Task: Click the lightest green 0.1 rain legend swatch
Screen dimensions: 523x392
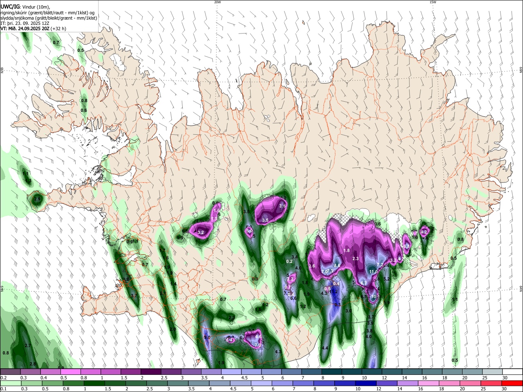Action: coord(11,383)
